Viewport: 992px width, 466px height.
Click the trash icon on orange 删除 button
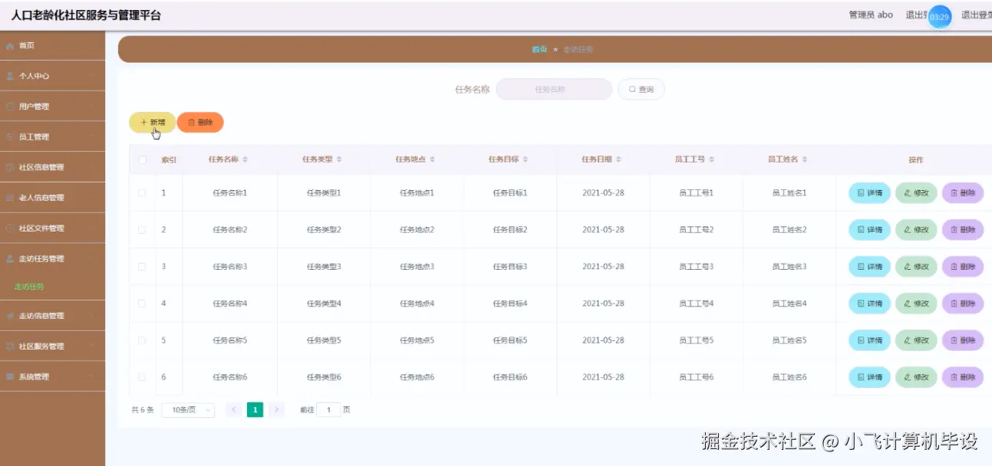point(192,123)
